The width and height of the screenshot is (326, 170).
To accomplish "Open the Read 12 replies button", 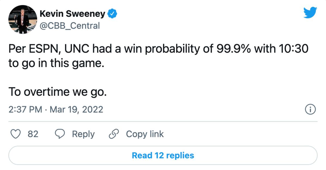I will click(163, 155).
